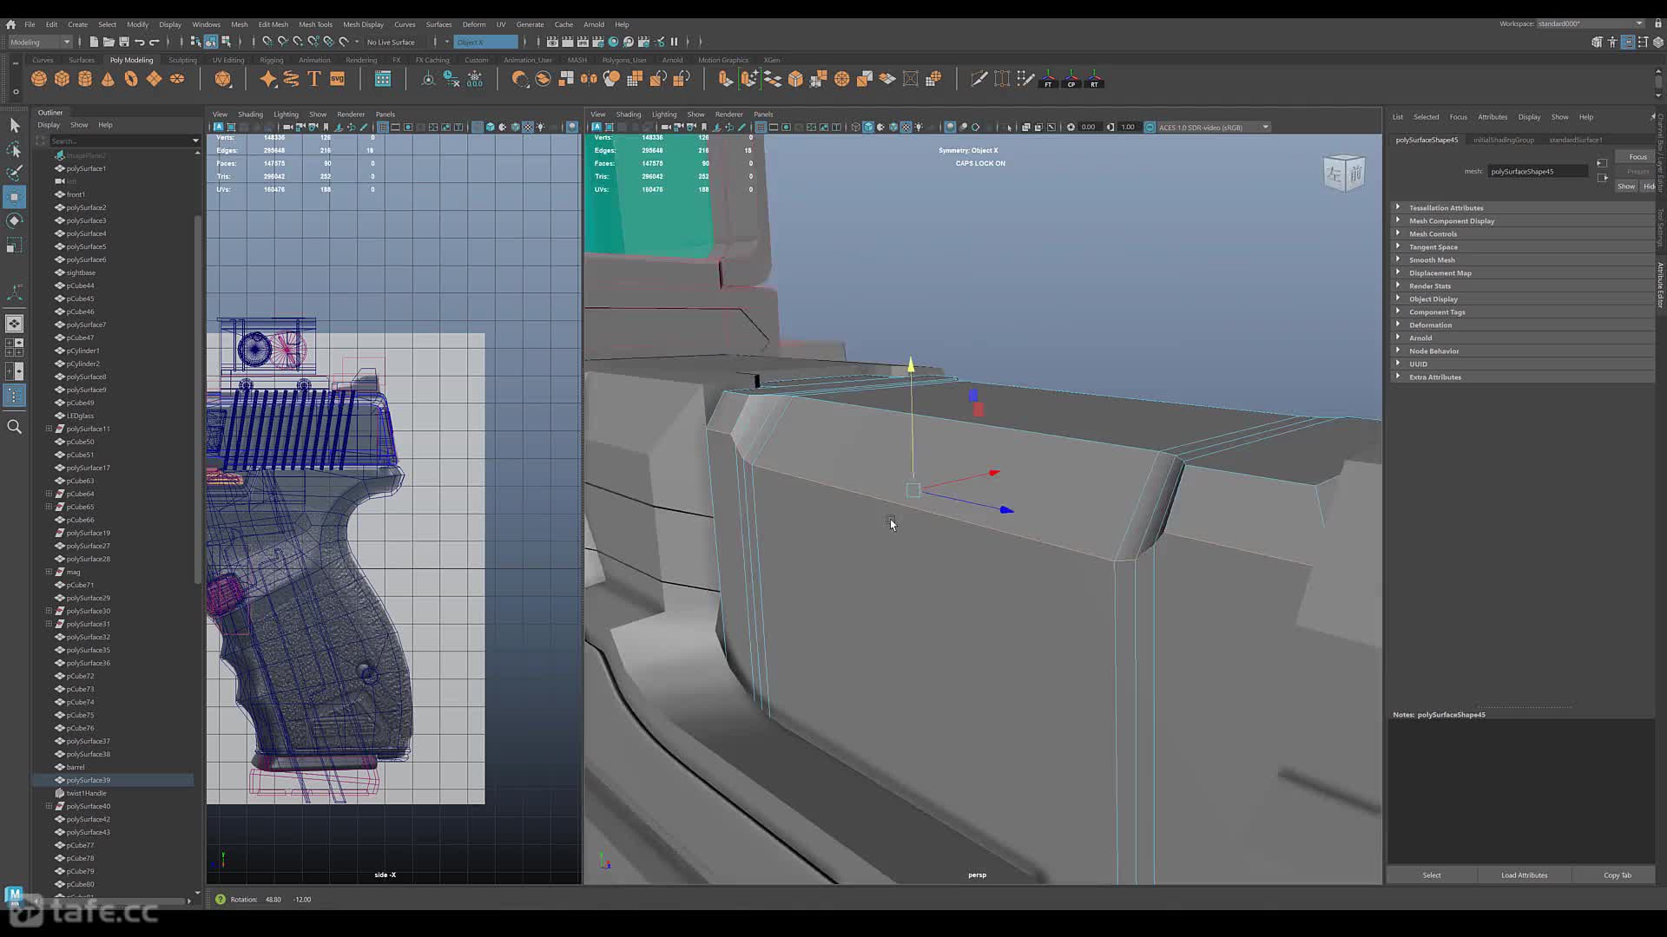Click the Select button at Attribute Editor bottom
Screen dimensions: 1667x937
[x=1432, y=875]
